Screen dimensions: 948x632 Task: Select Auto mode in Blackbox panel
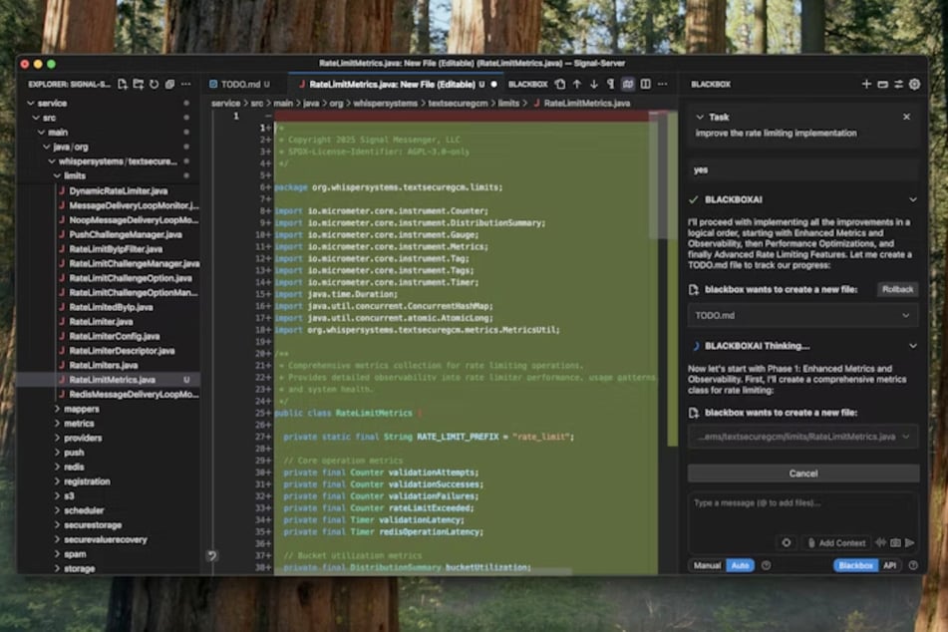click(740, 565)
